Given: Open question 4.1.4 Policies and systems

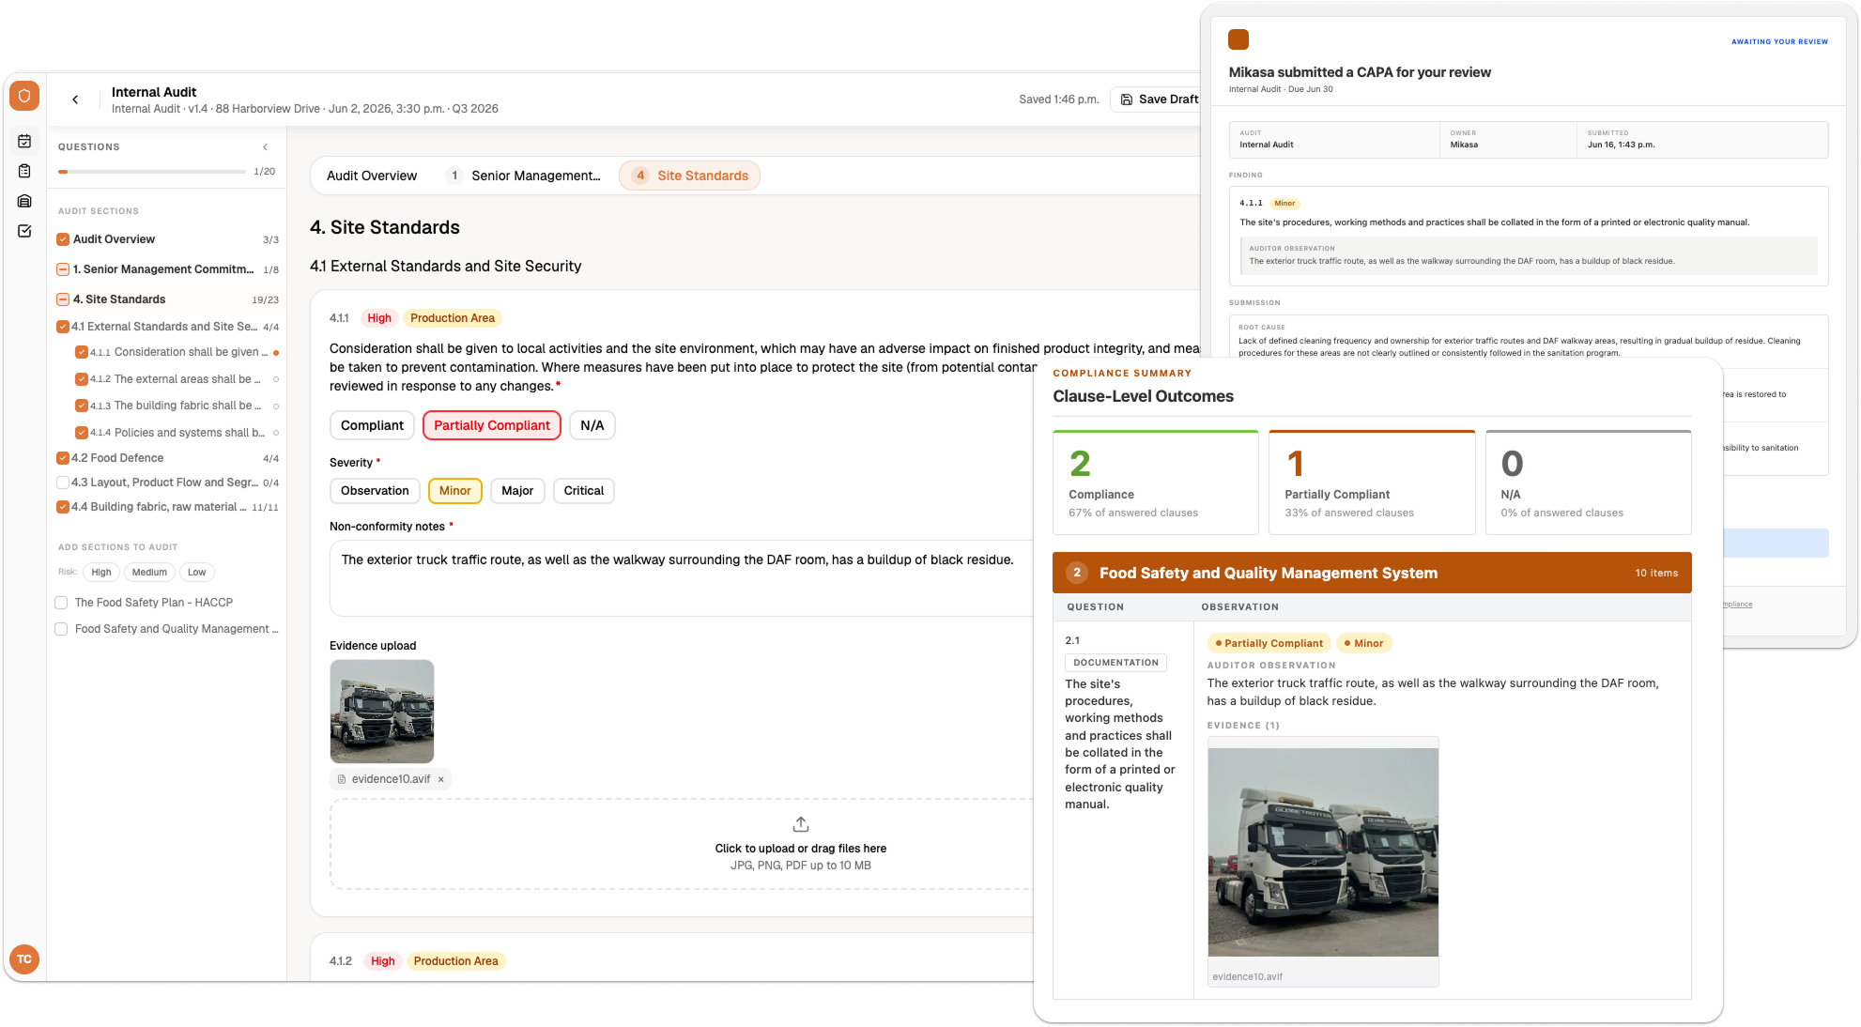Looking at the screenshot, I should [x=177, y=433].
